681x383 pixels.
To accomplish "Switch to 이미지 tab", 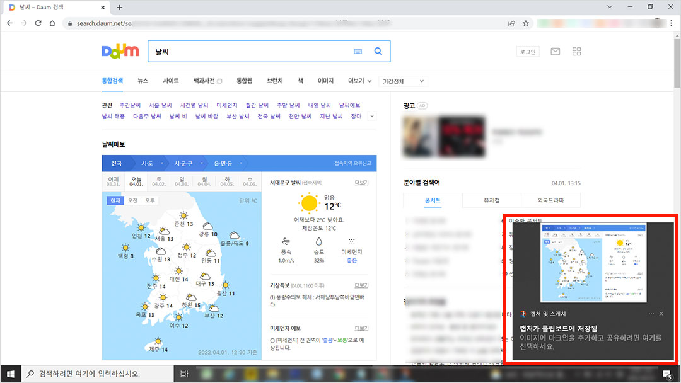I will point(325,81).
